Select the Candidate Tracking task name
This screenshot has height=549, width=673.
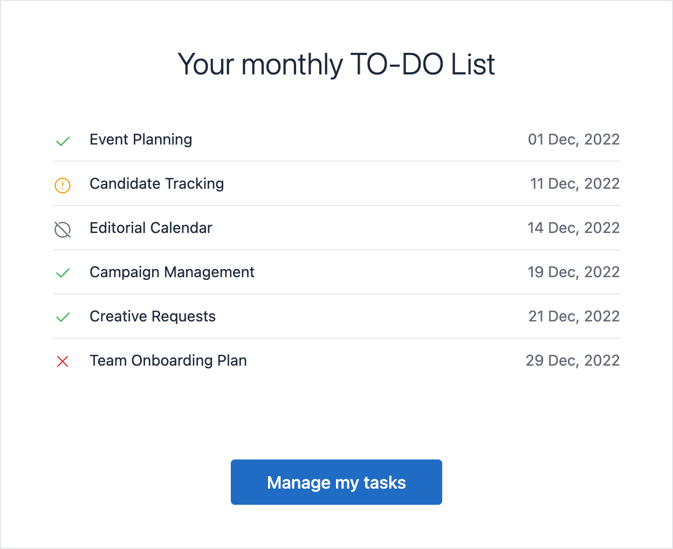(x=156, y=184)
